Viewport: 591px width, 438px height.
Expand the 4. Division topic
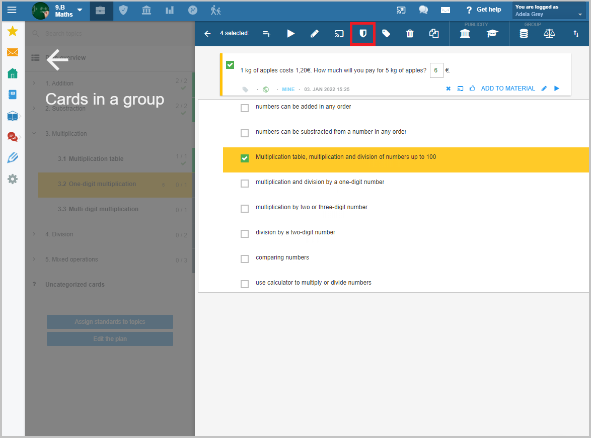(x=34, y=234)
